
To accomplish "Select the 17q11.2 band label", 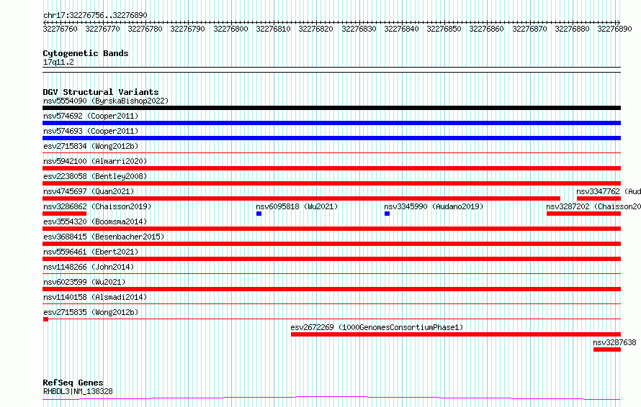I will tap(58, 62).
